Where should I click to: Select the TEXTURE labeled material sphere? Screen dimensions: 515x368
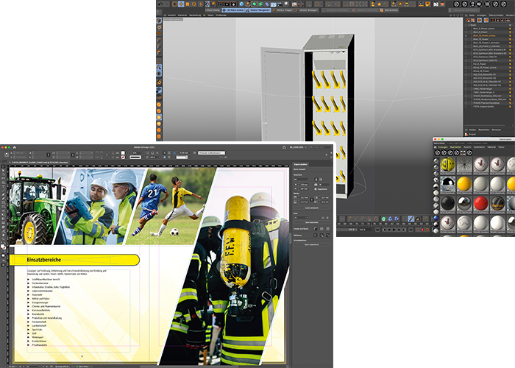497,203
